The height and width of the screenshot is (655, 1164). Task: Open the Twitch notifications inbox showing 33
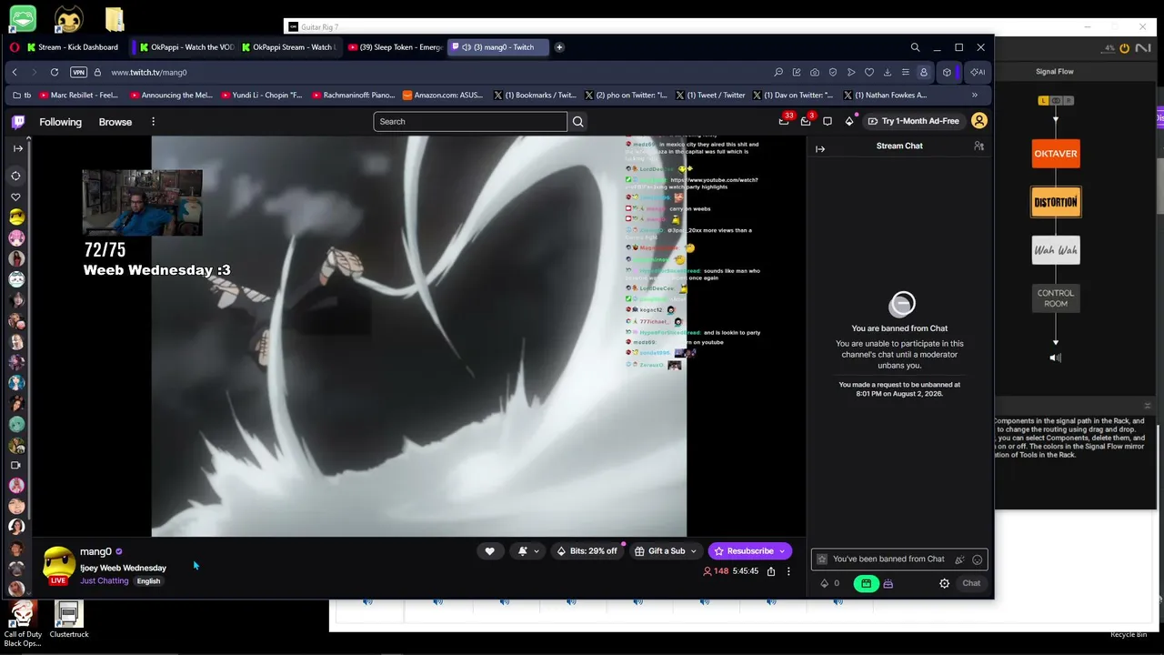pyautogui.click(x=784, y=121)
